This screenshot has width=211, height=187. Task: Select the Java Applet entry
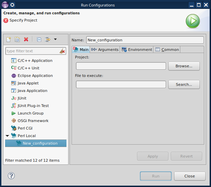pos(28,83)
